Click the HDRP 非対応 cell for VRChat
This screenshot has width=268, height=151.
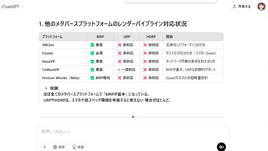coord(151,45)
